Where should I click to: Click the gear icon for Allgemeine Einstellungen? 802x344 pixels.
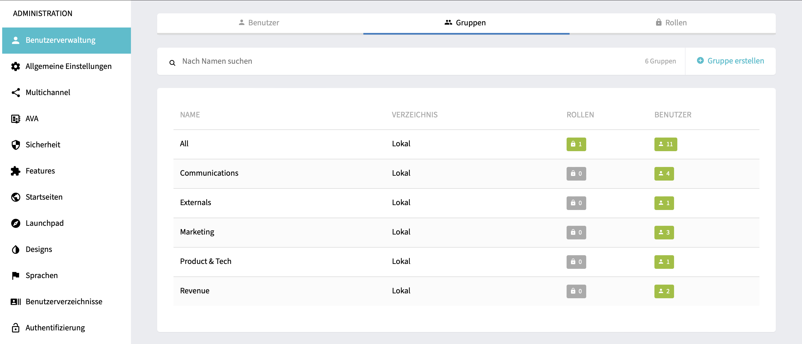16,66
